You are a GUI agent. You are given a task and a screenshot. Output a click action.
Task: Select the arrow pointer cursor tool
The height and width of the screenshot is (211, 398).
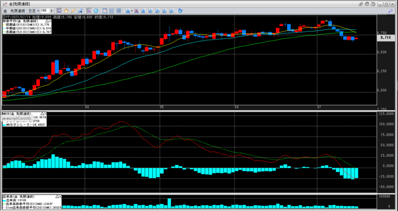click(59, 10)
